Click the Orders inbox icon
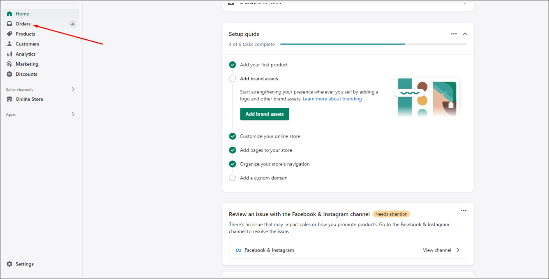 [x=9, y=24]
